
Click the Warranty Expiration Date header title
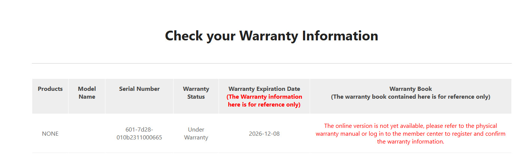tap(264, 89)
